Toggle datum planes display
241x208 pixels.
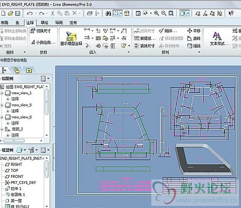198,13
